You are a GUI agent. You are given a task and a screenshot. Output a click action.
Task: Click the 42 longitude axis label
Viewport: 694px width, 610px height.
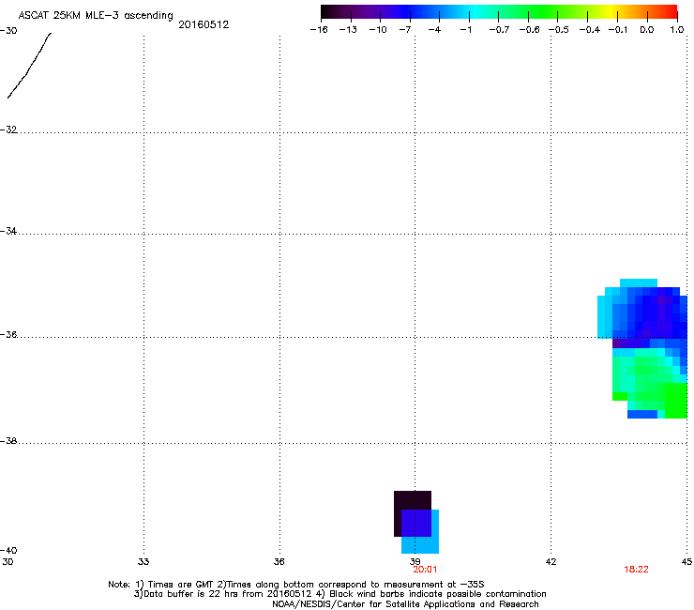pos(551,562)
